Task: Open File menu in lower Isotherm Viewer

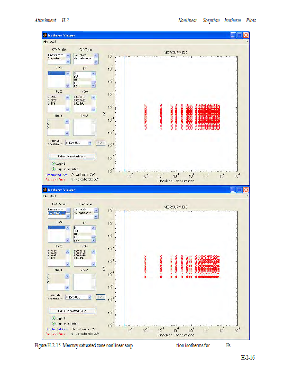Action: pos(46,196)
